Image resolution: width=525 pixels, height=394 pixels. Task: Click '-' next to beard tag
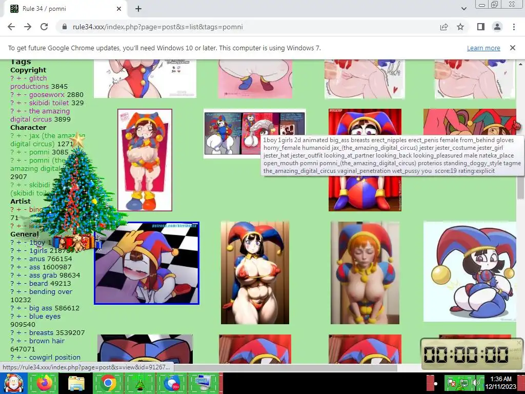[25, 283]
